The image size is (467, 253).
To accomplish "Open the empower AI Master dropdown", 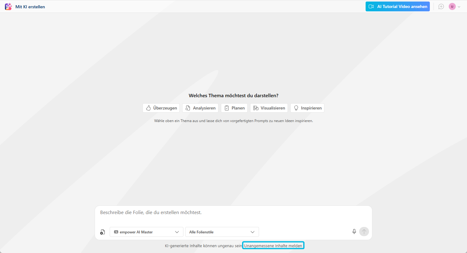I will pyautogui.click(x=147, y=232).
